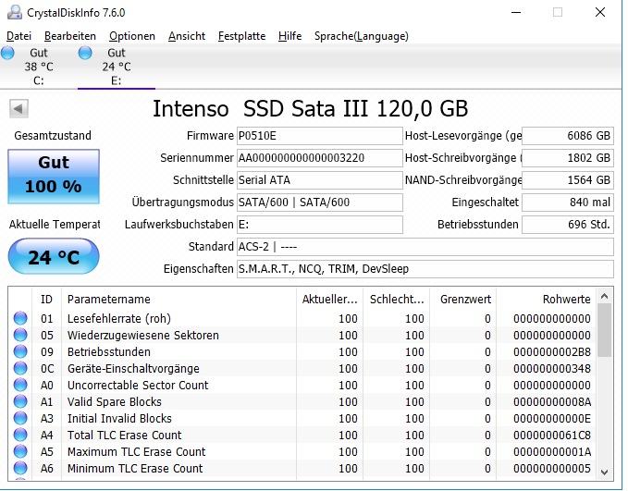Select the E: drive tab at 24 °C
Screen dimensions: 628x491
pos(117,67)
